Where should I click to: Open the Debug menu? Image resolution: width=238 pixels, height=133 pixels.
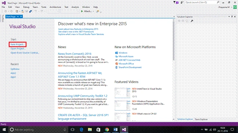(x=26, y=7)
